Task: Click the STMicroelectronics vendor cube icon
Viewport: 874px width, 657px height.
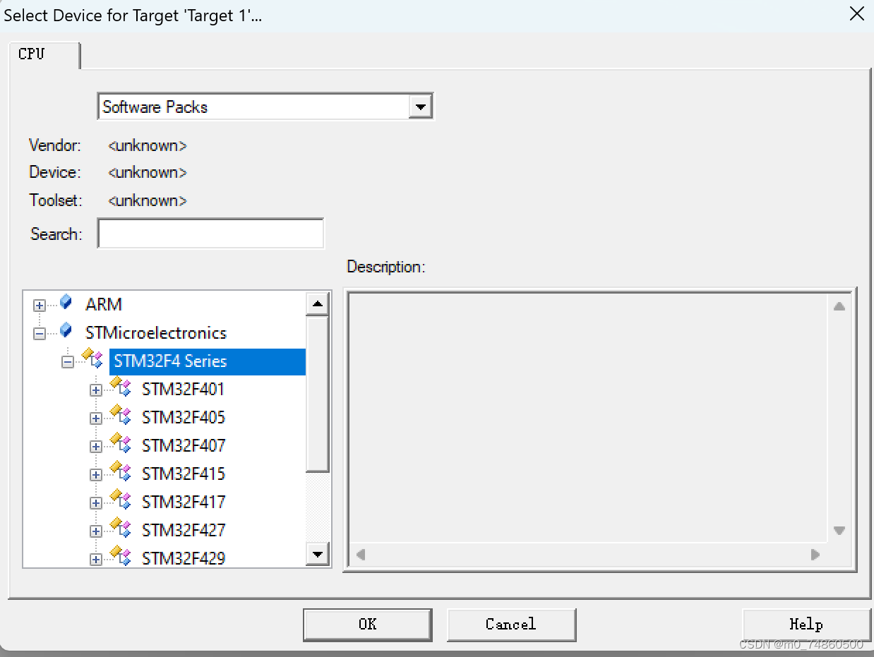Action: [66, 330]
